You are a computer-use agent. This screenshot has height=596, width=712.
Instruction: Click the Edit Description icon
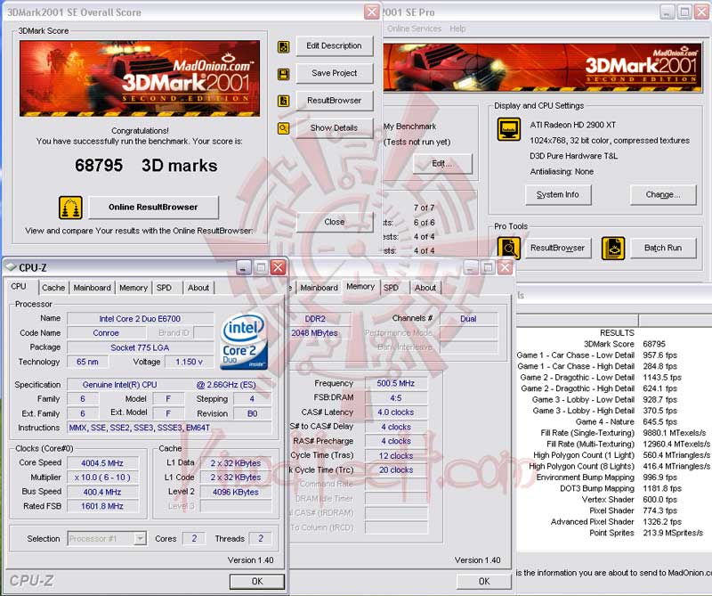click(283, 46)
